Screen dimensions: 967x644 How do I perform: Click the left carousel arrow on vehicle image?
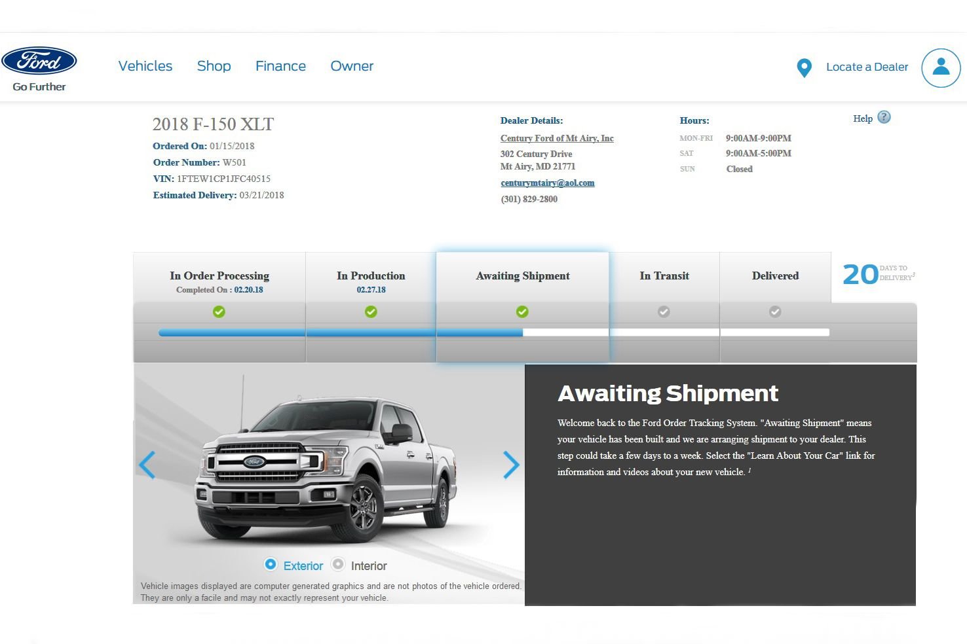[147, 465]
